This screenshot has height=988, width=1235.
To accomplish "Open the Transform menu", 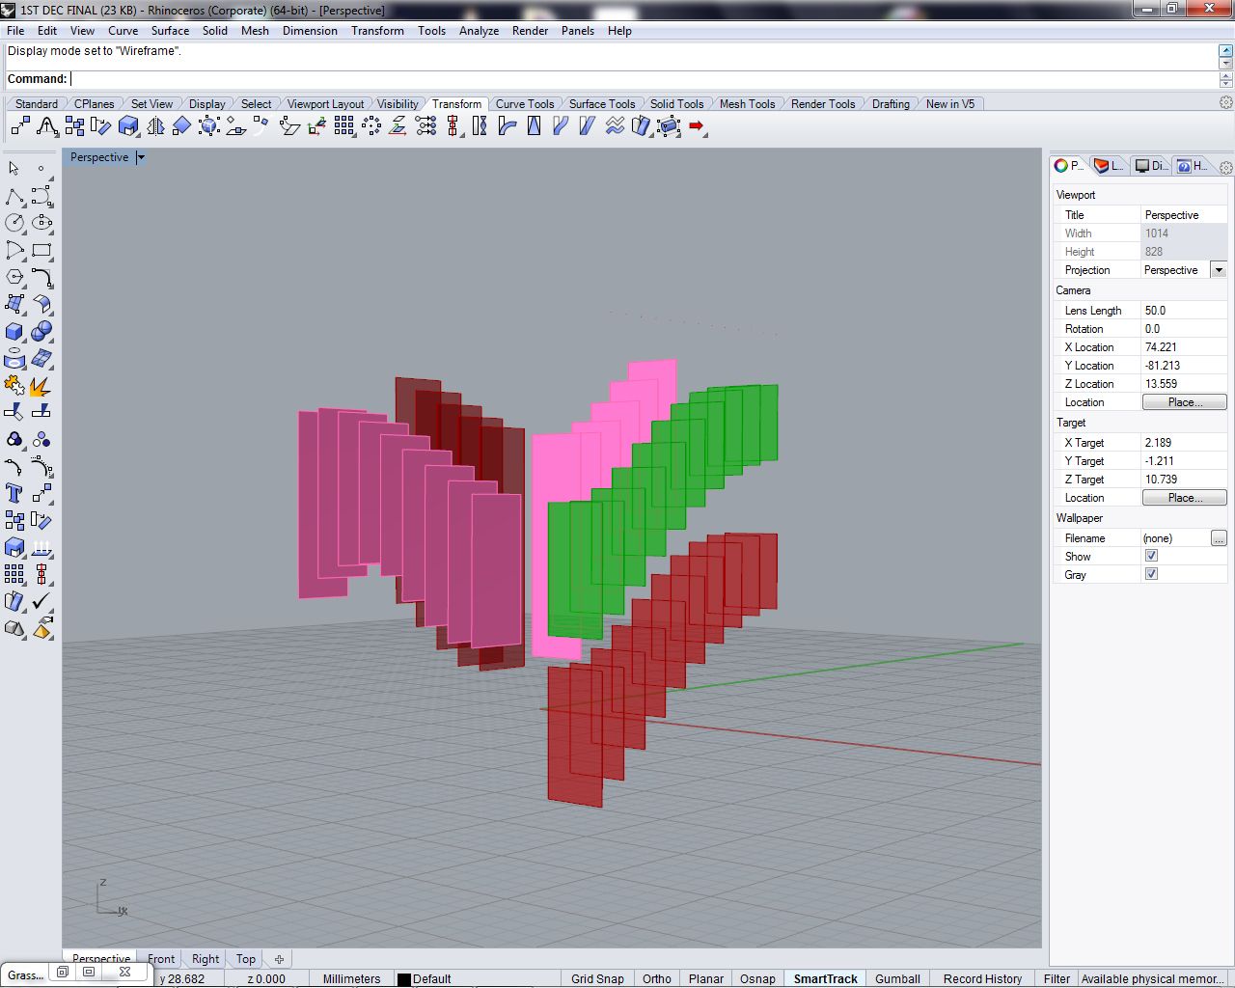I will click(x=377, y=30).
